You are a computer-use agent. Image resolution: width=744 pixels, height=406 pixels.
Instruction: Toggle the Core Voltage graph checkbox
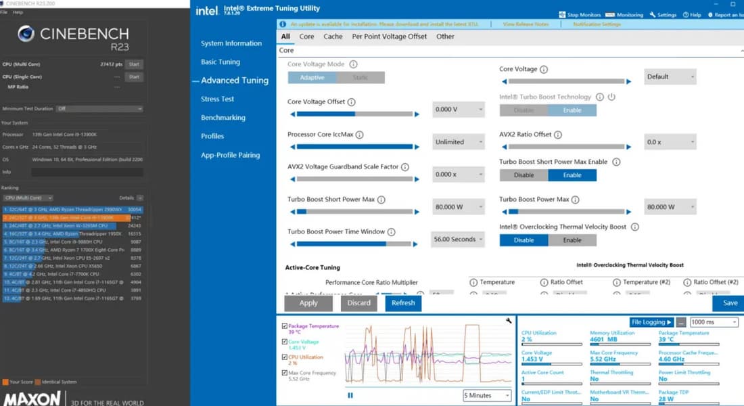284,342
